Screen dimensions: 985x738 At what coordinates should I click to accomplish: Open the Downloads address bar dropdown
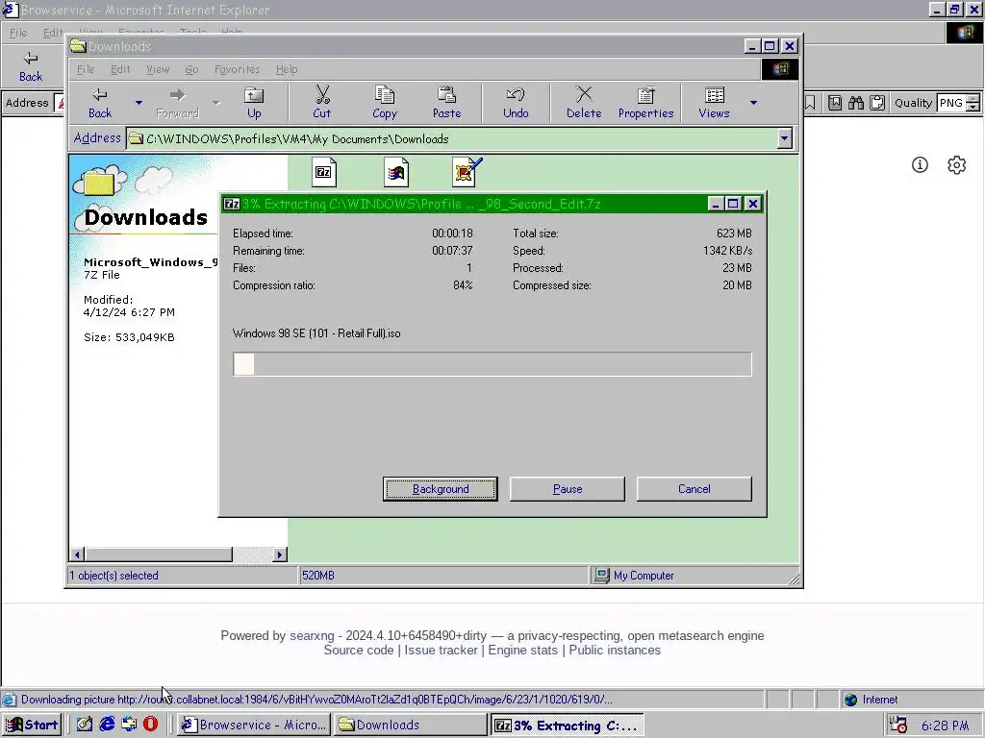click(x=784, y=138)
